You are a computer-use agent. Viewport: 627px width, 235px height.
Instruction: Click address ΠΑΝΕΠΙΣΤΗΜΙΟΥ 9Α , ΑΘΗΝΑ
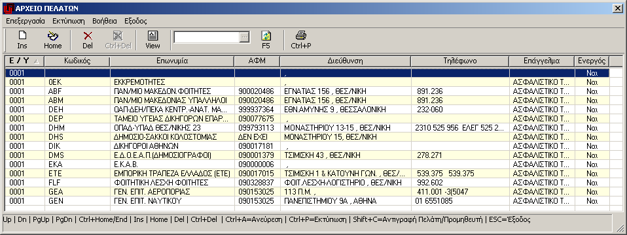click(x=346, y=201)
